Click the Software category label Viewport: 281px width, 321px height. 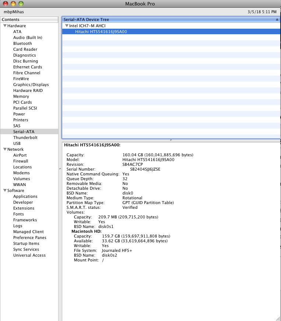point(15,190)
